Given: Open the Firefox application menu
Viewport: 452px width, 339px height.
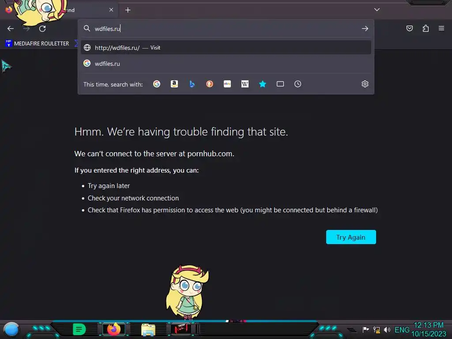Looking at the screenshot, I should point(441,28).
